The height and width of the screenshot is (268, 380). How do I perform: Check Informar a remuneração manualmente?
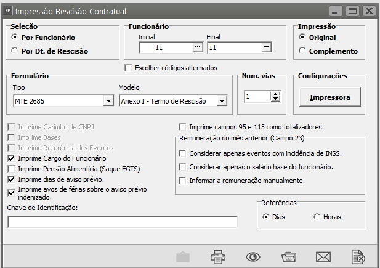point(182,181)
